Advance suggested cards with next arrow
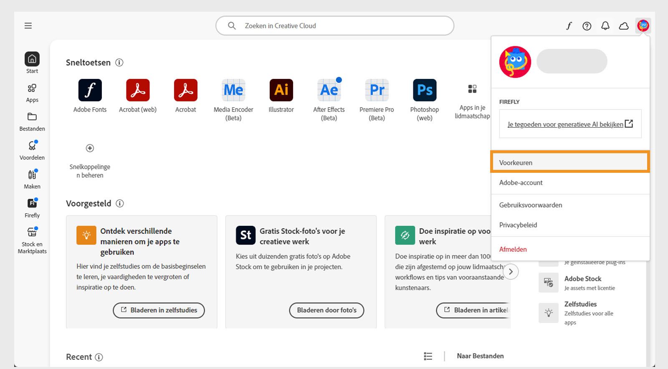This screenshot has height=369, width=668. [511, 271]
